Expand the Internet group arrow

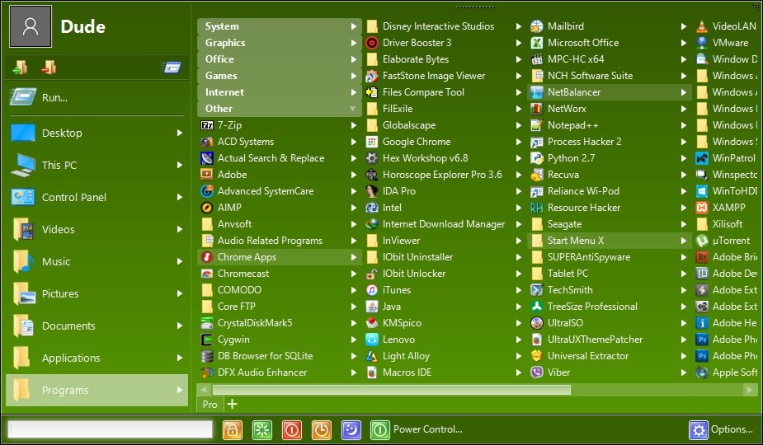(354, 92)
